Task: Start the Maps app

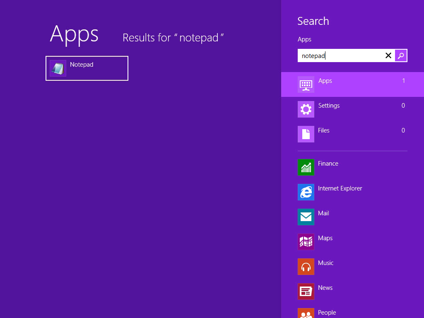Action: (306, 242)
